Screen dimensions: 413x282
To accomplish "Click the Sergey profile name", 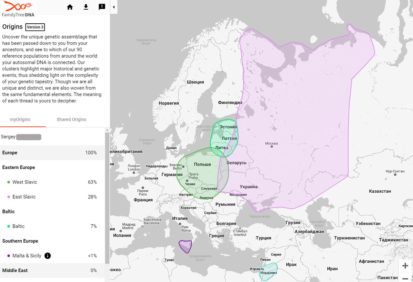I will coord(8,137).
